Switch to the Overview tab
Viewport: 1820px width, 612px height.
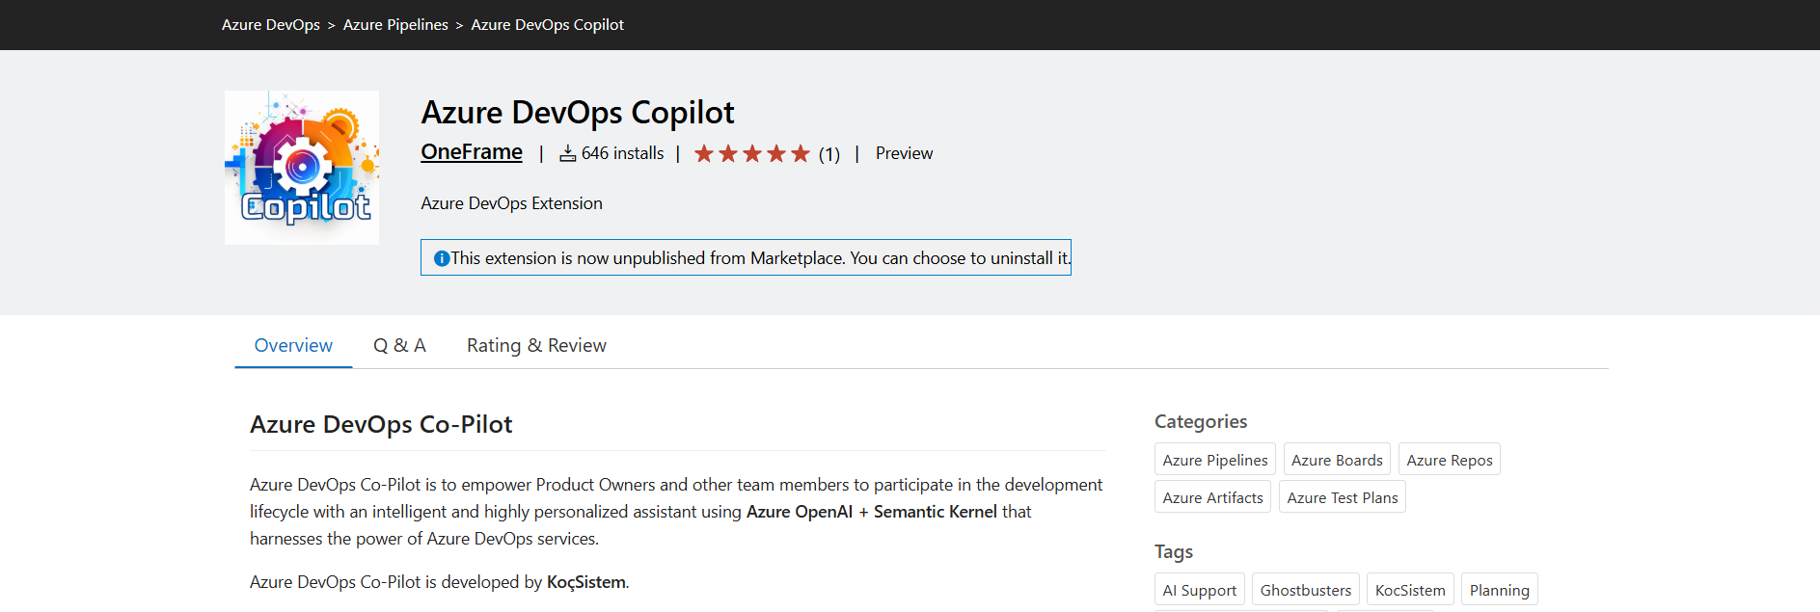(x=293, y=345)
